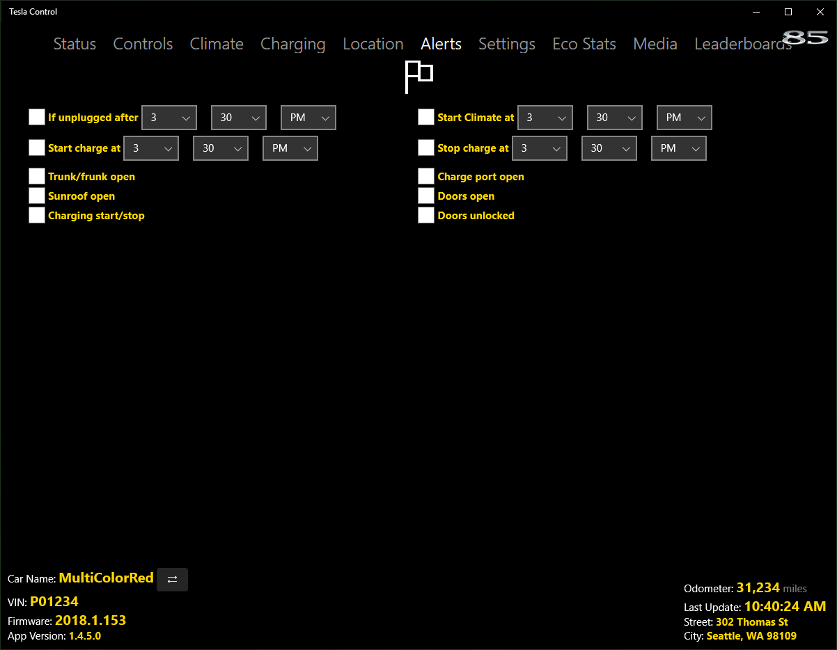Click the odometer value 31,234

pyautogui.click(x=758, y=588)
